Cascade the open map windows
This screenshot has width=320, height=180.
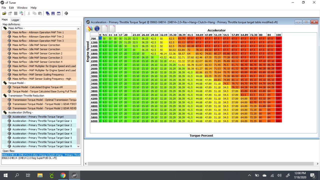point(48,13)
